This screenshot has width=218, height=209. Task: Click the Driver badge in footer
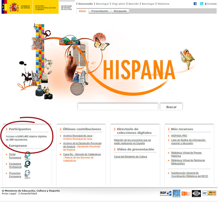[176, 193]
